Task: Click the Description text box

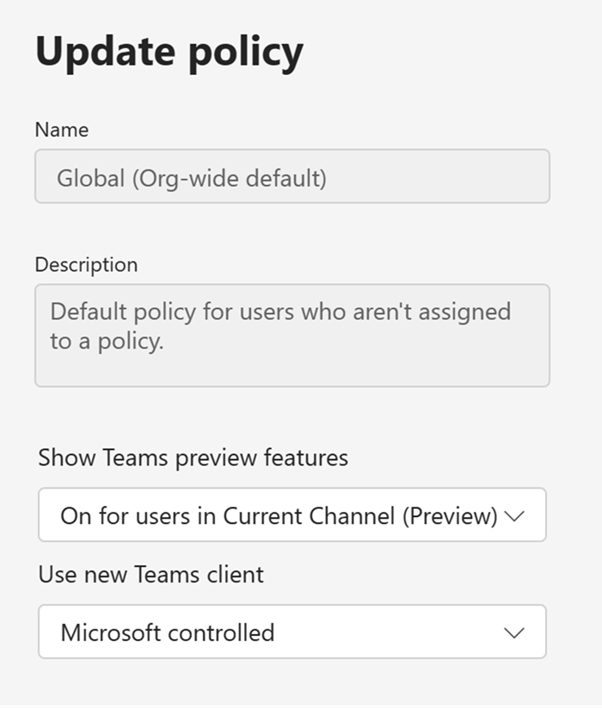Action: [x=292, y=336]
